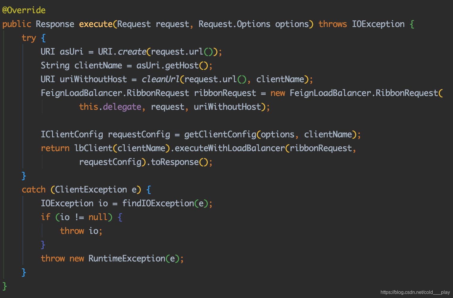
Task: Click 'requestConfig' variable declaration
Action: coord(139,135)
